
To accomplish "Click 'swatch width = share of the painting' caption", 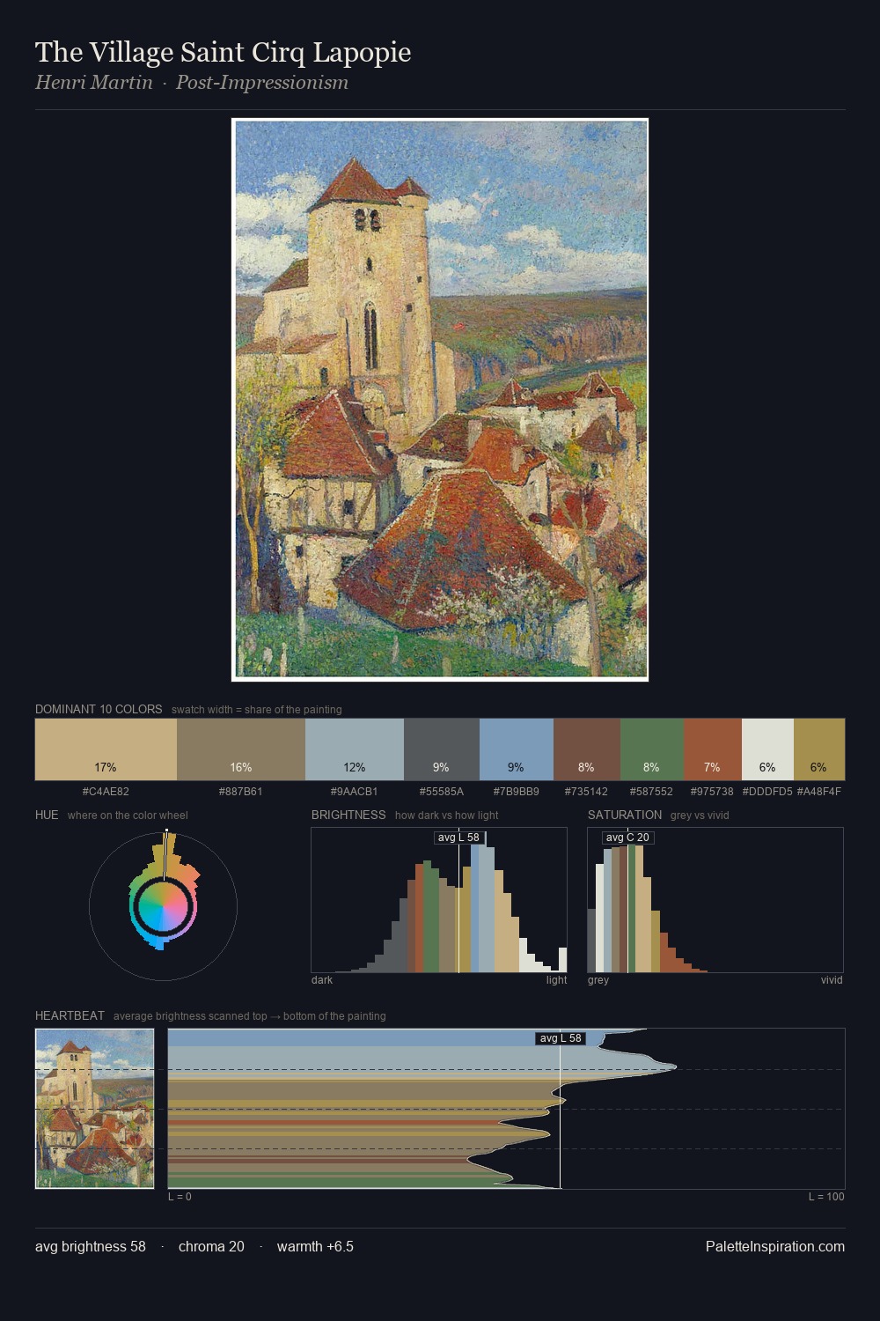I will point(257,710).
